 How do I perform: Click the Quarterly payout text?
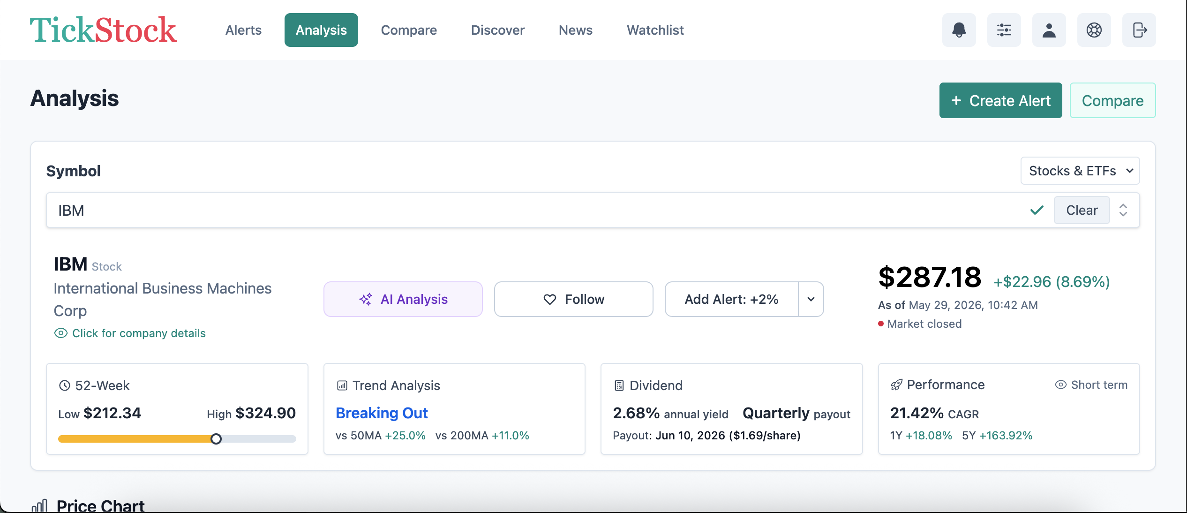coord(796,413)
